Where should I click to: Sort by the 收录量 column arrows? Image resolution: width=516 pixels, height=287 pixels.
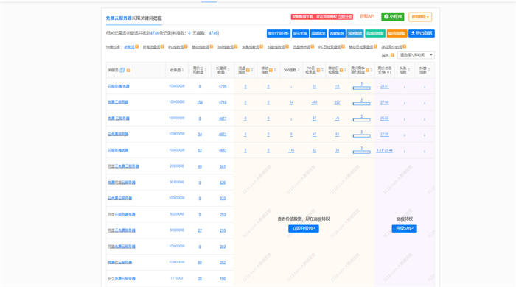click(183, 70)
